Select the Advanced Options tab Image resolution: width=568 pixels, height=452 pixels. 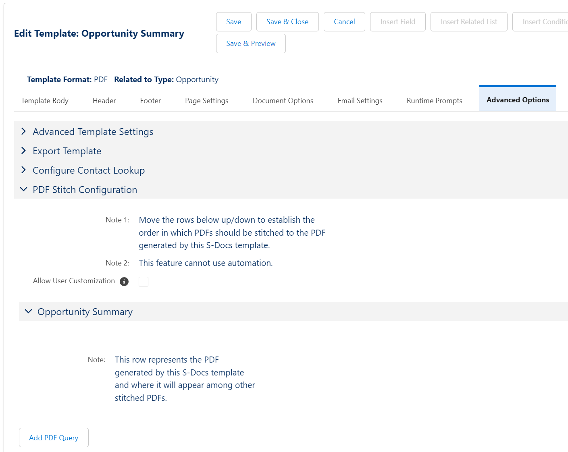click(518, 99)
